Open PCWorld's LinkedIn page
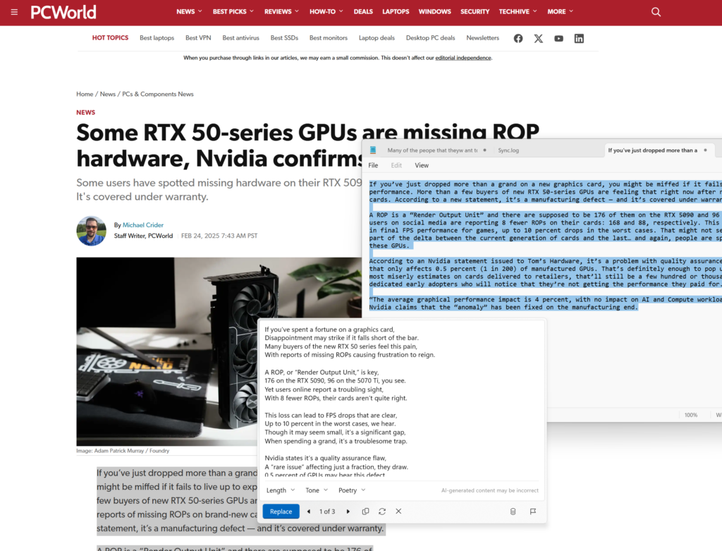This screenshot has width=722, height=551. [x=579, y=38]
